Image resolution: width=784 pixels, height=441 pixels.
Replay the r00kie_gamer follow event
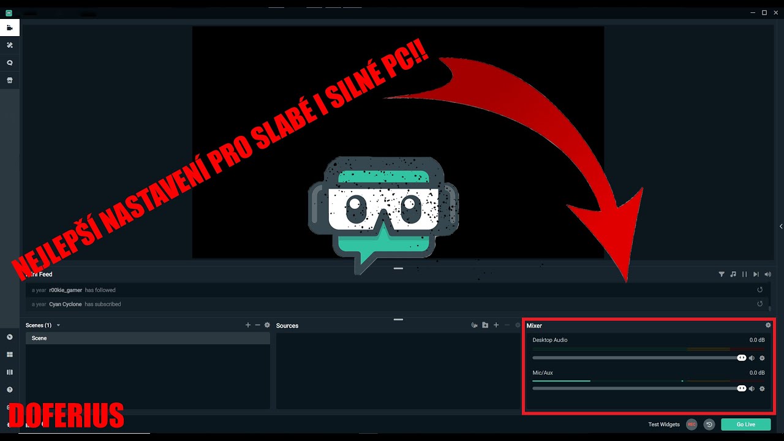tap(760, 290)
